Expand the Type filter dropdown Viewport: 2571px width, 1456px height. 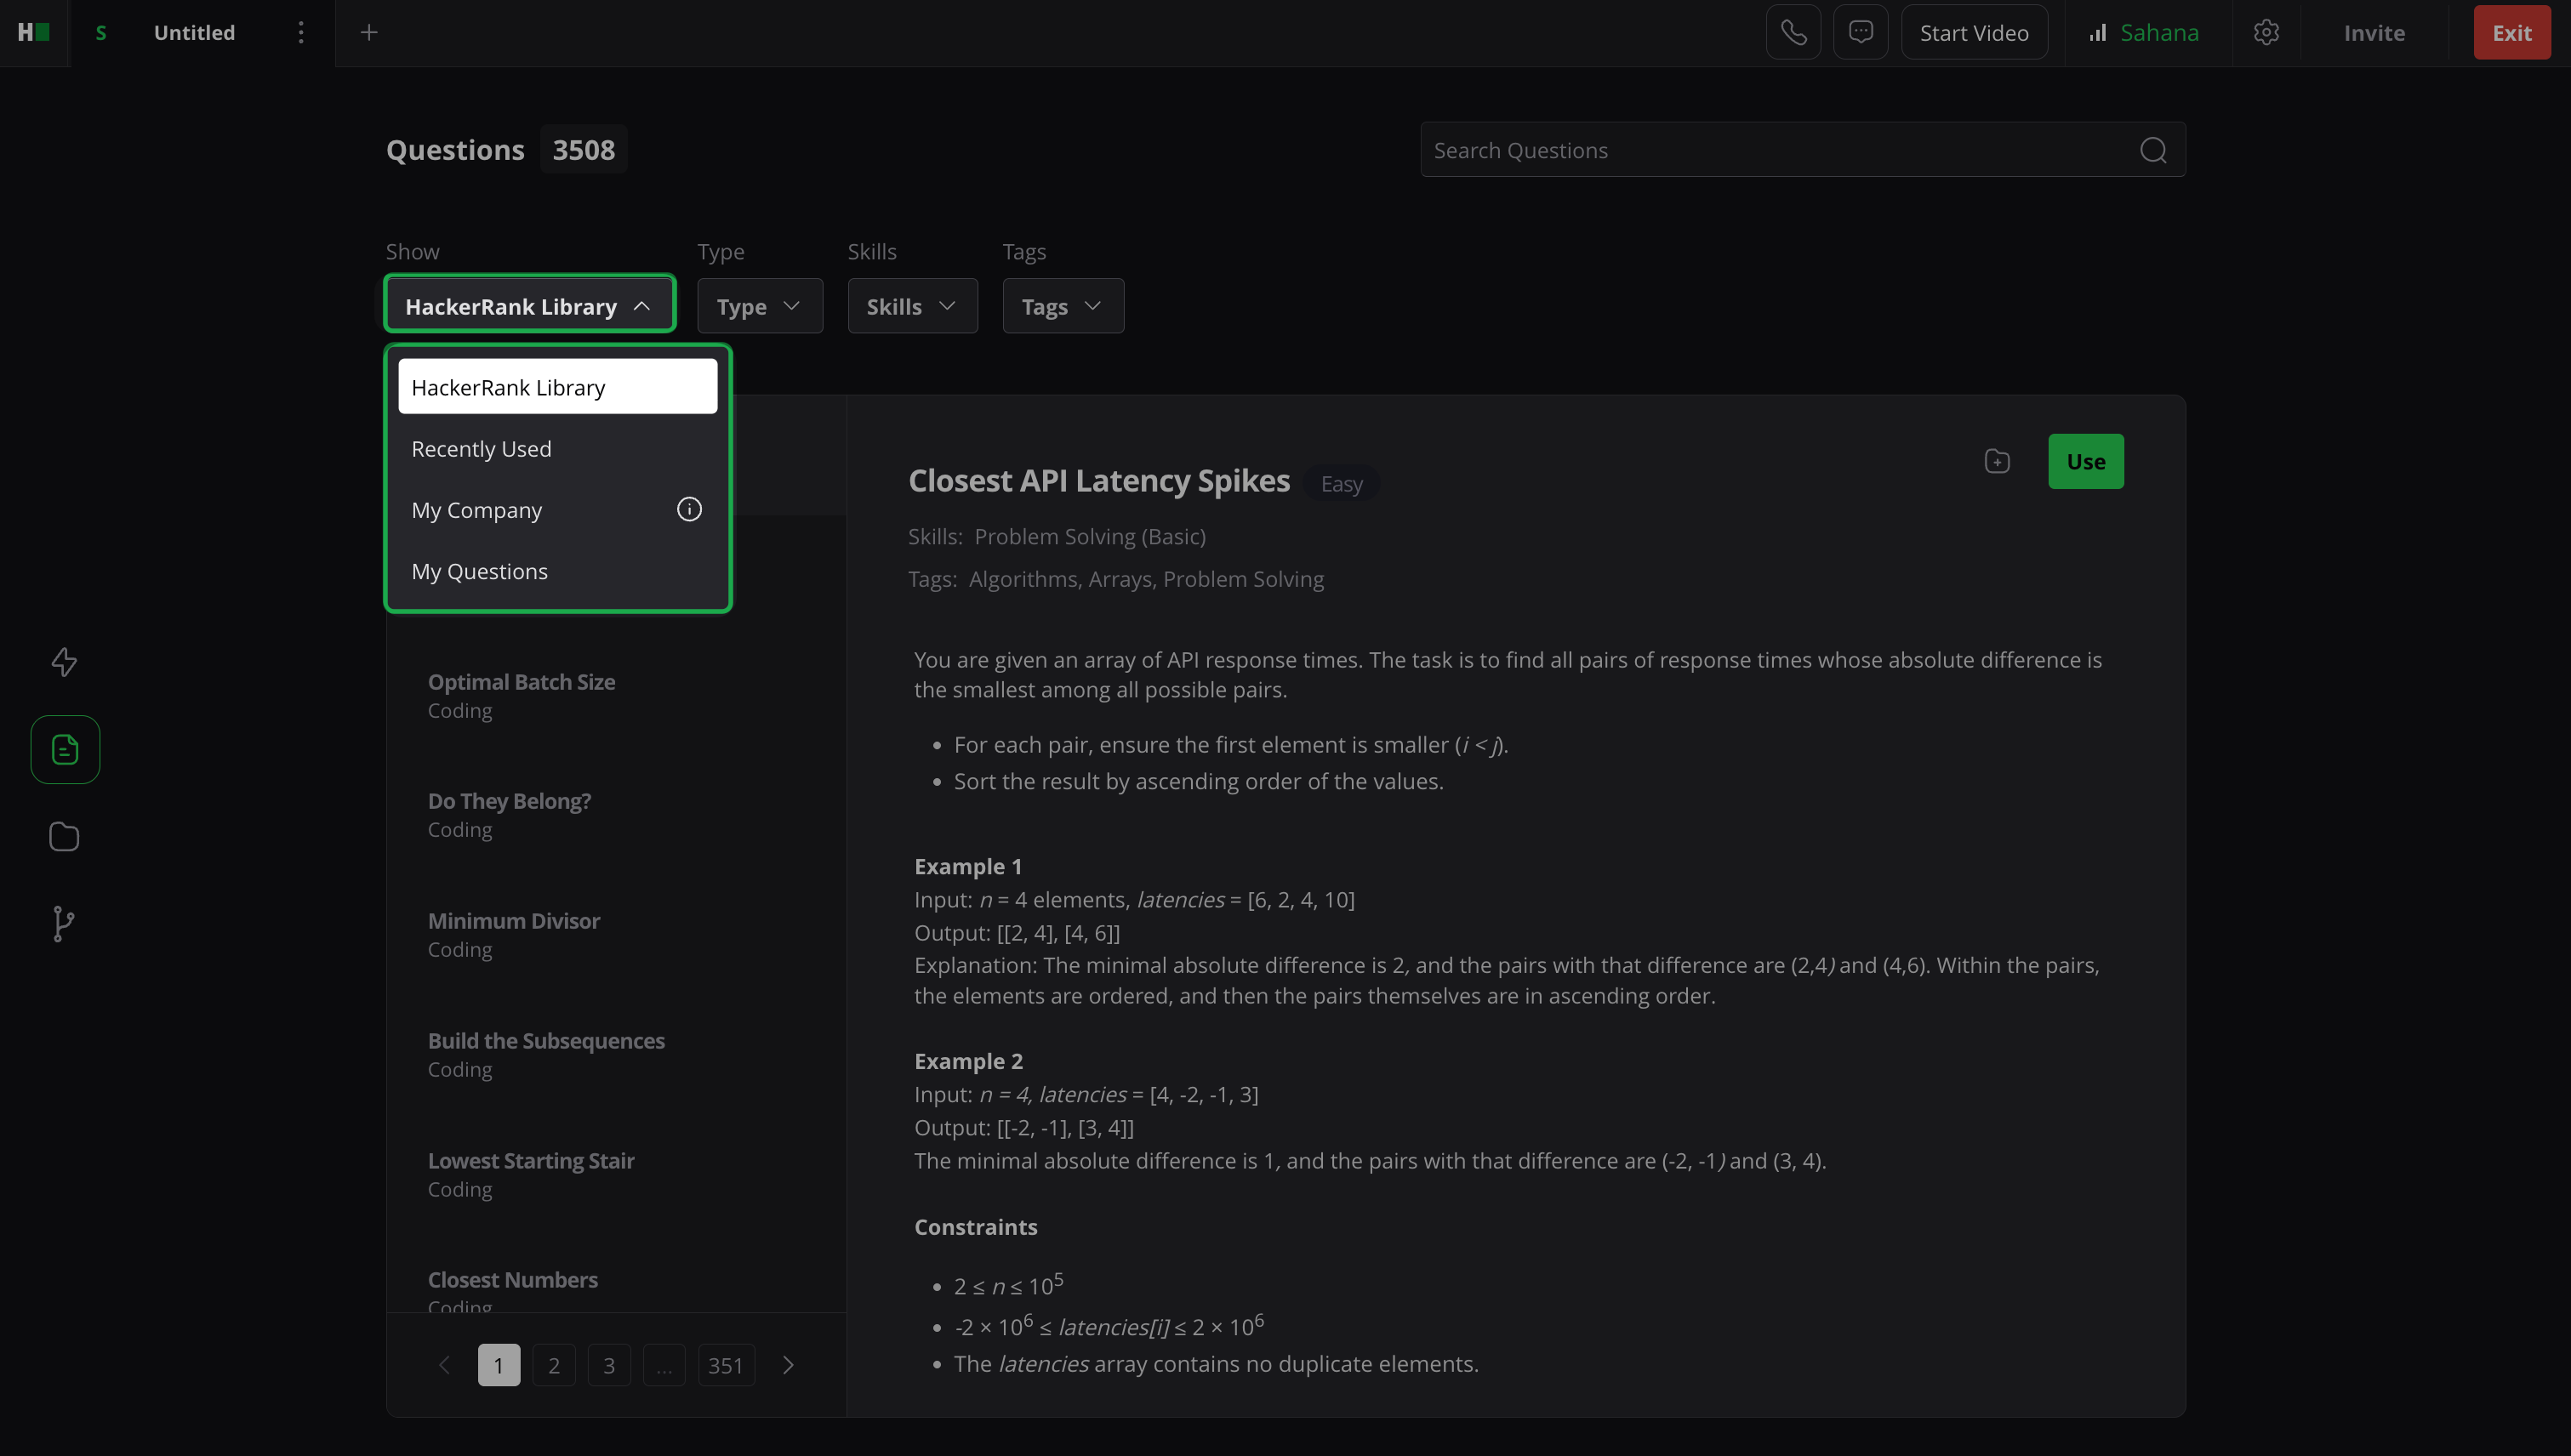pyautogui.click(x=759, y=306)
